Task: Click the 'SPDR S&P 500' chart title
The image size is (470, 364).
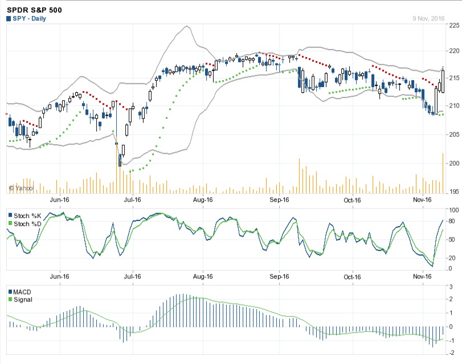Action: [x=34, y=10]
